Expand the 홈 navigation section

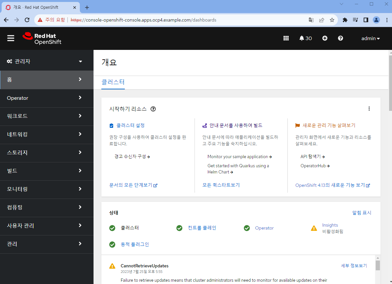click(x=47, y=80)
